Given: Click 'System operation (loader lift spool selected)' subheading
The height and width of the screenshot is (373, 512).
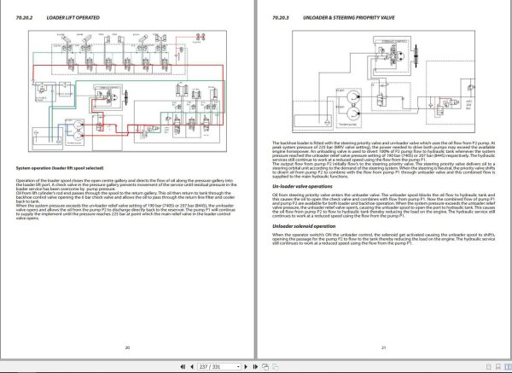Looking at the screenshot, I should point(60,168).
